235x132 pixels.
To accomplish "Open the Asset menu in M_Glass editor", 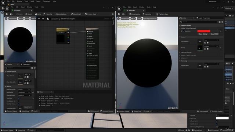I will point(23,7).
